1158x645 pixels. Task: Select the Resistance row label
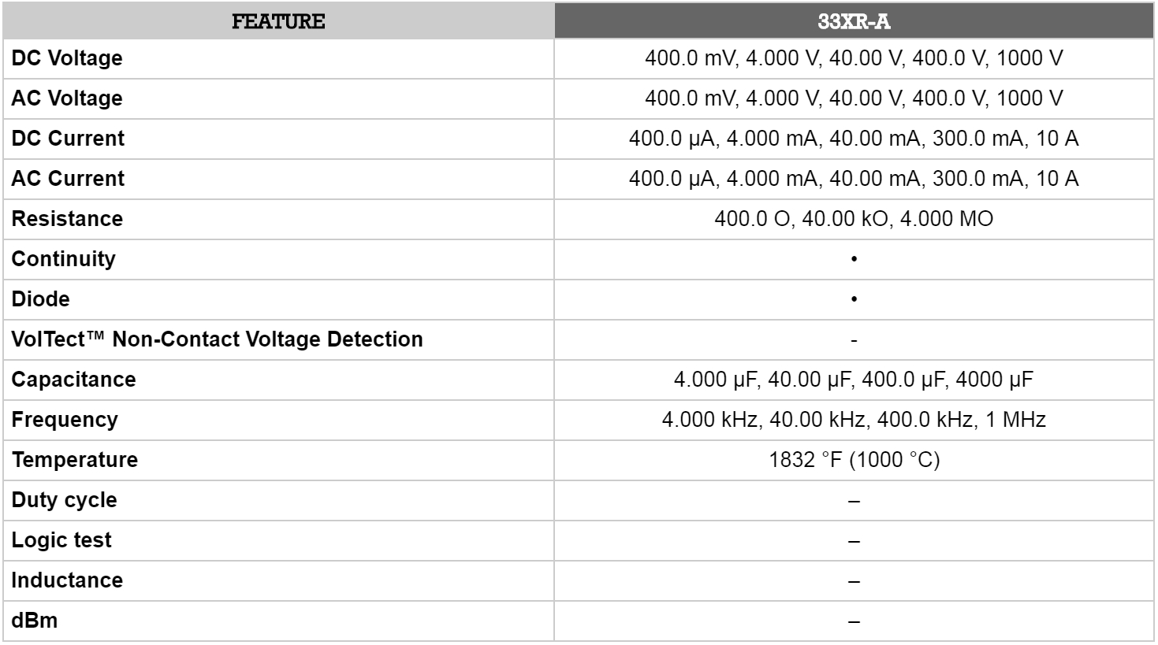(67, 219)
